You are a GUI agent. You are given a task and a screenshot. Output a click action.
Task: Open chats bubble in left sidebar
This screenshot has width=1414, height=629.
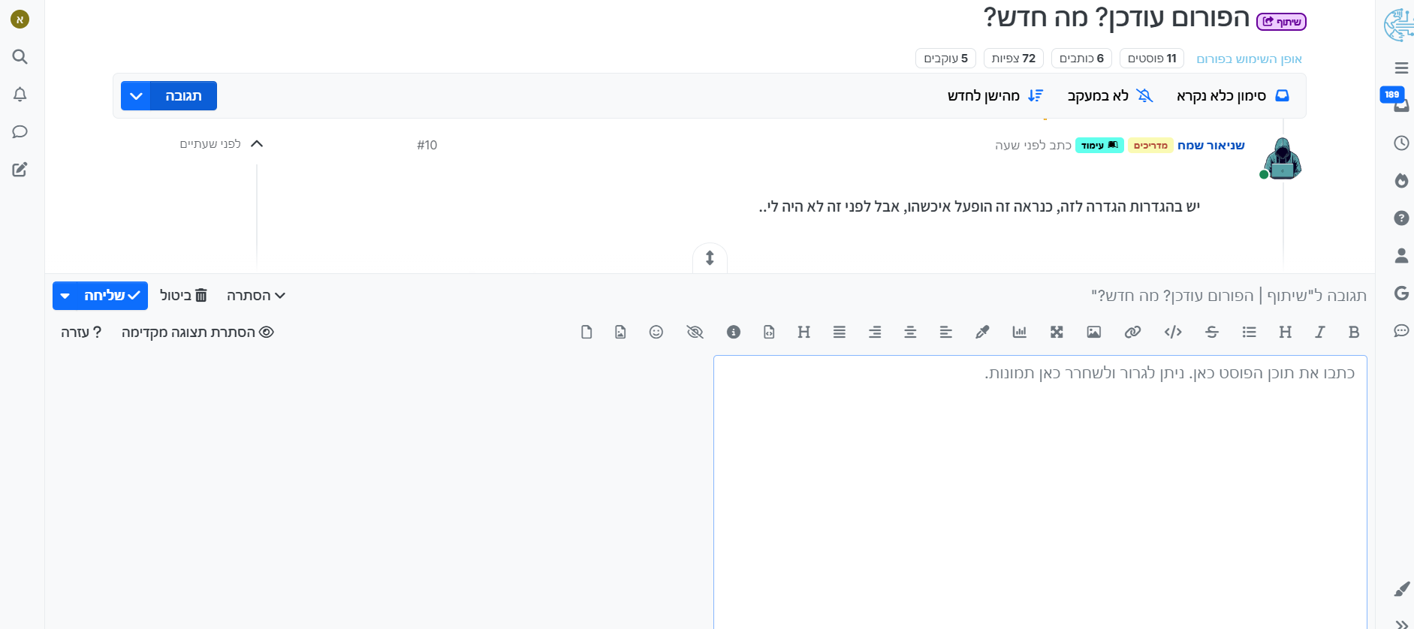pyautogui.click(x=20, y=132)
